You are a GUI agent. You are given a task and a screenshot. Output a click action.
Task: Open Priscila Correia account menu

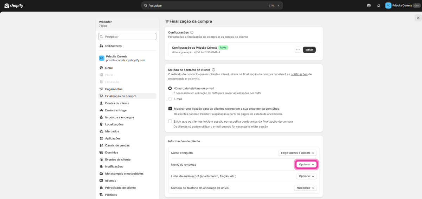[x=403, y=6]
